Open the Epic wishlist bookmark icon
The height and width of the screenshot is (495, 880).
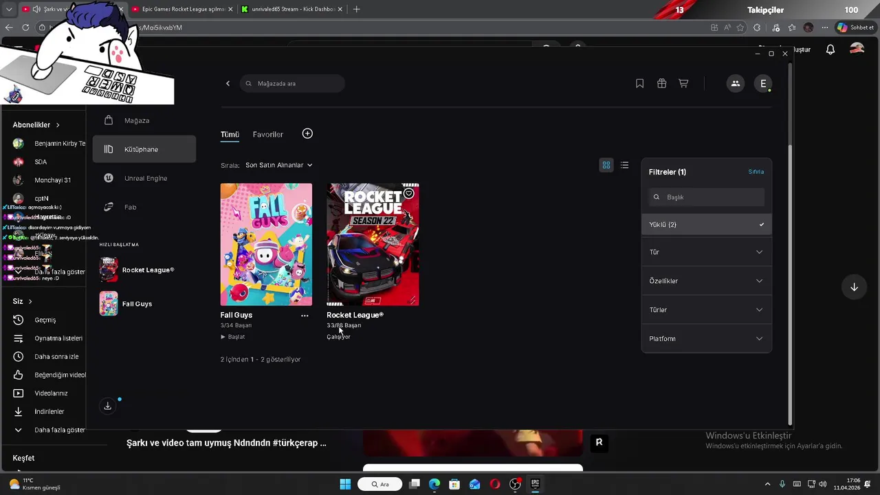pos(639,83)
